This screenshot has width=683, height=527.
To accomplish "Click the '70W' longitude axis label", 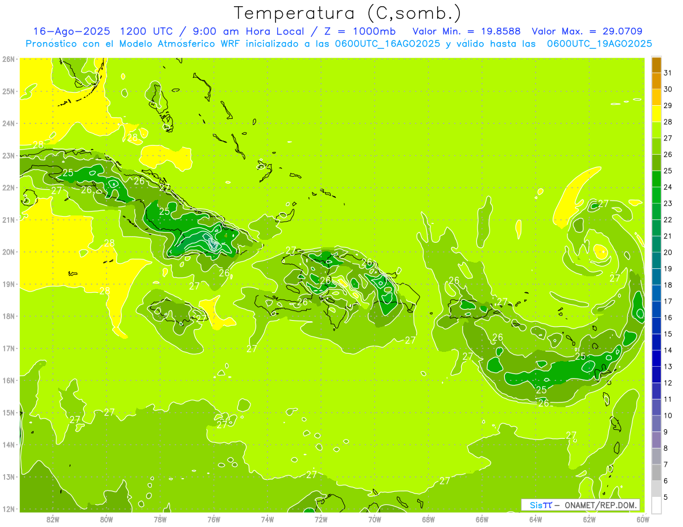I will tap(375, 518).
